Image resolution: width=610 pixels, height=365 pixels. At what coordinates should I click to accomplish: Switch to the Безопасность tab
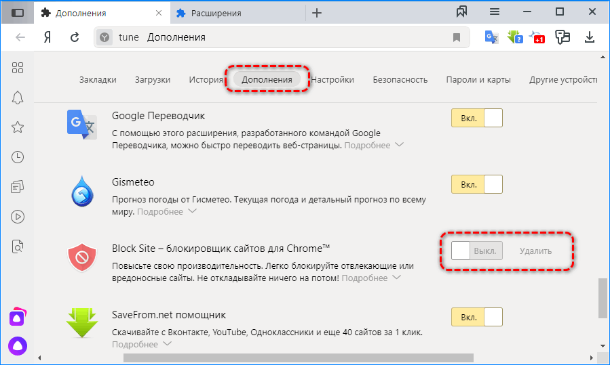click(x=400, y=80)
